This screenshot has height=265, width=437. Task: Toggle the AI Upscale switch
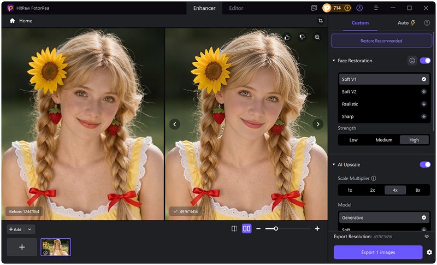coord(425,164)
